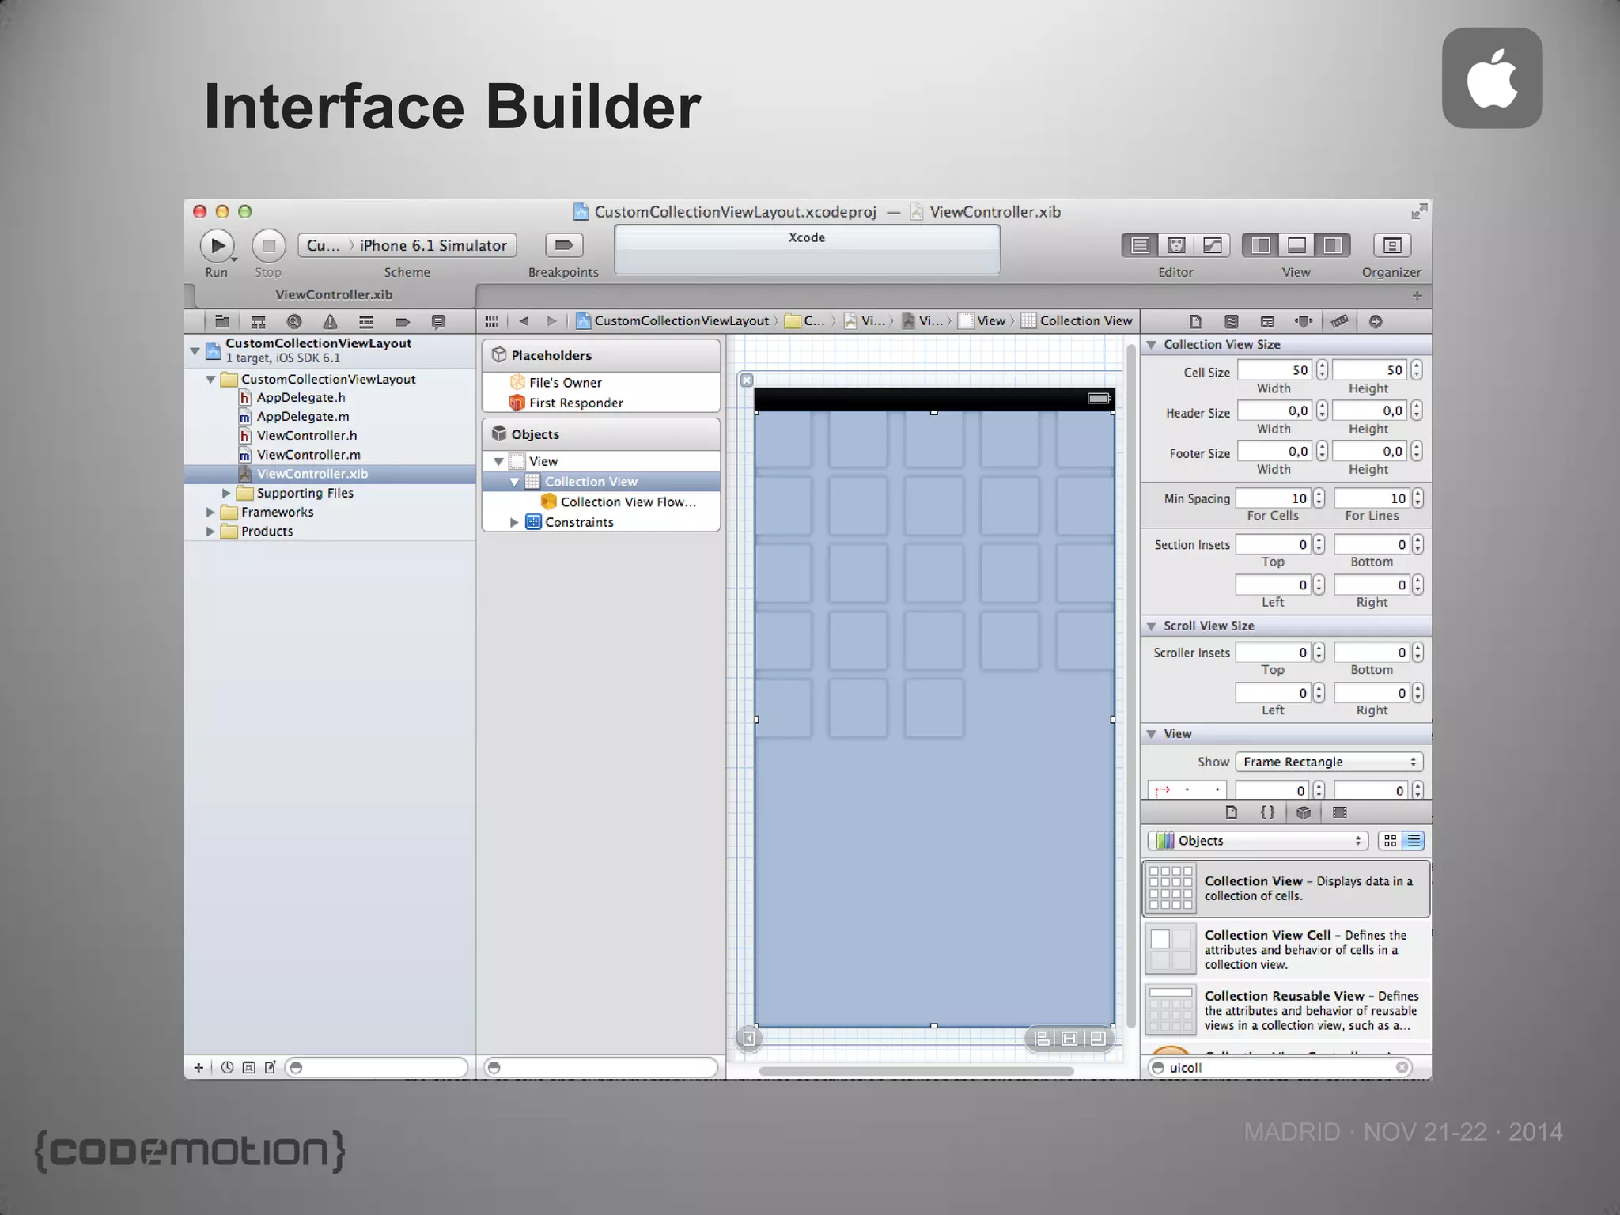This screenshot has height=1215, width=1620.
Task: Click the Stop button
Action: [x=268, y=246]
